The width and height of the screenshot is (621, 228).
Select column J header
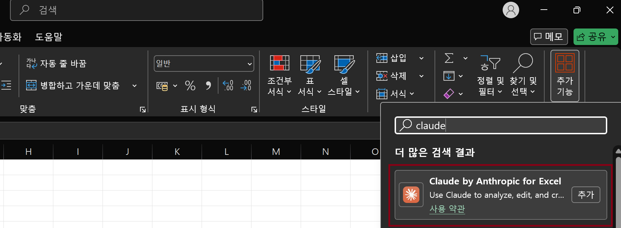click(x=128, y=152)
